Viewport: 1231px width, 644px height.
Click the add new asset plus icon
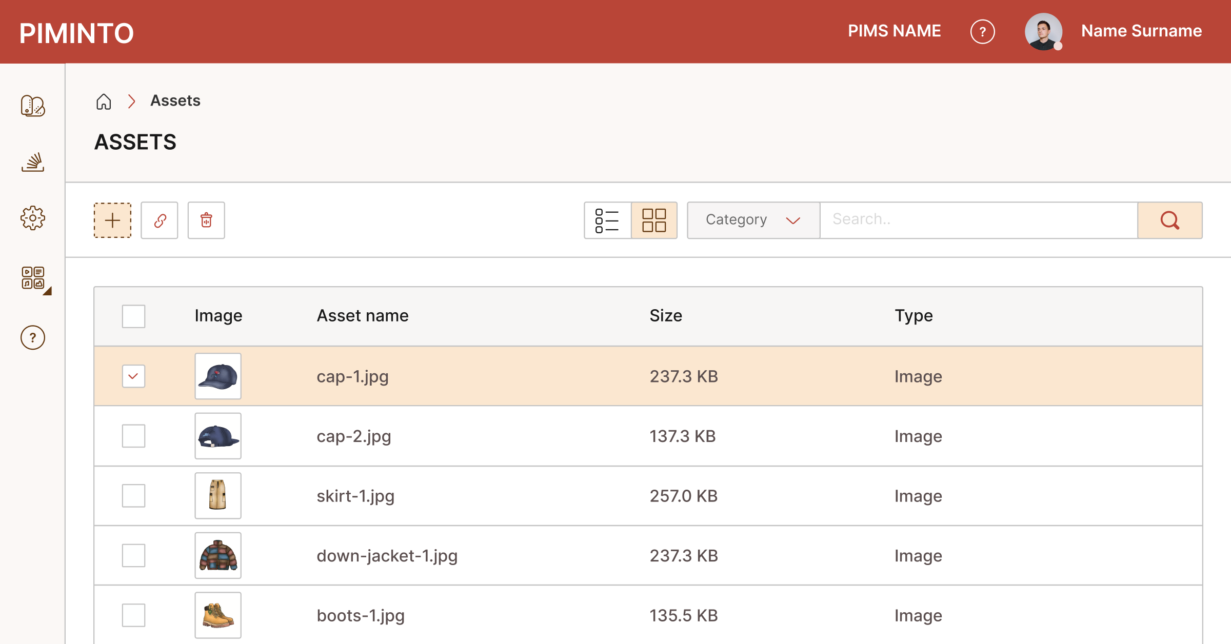click(112, 220)
